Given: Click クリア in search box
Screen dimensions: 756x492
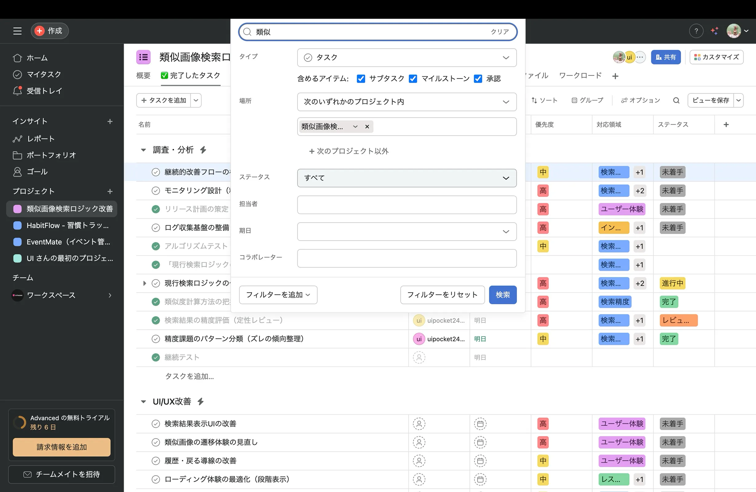Looking at the screenshot, I should point(500,32).
